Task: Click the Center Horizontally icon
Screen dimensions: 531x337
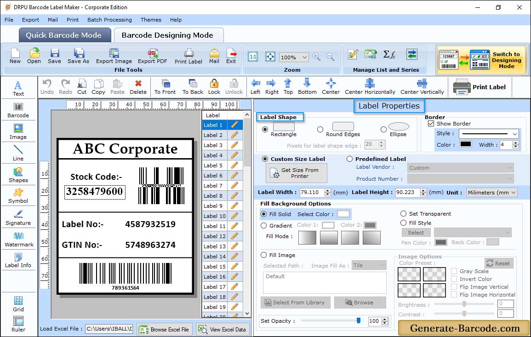Action: point(370,87)
